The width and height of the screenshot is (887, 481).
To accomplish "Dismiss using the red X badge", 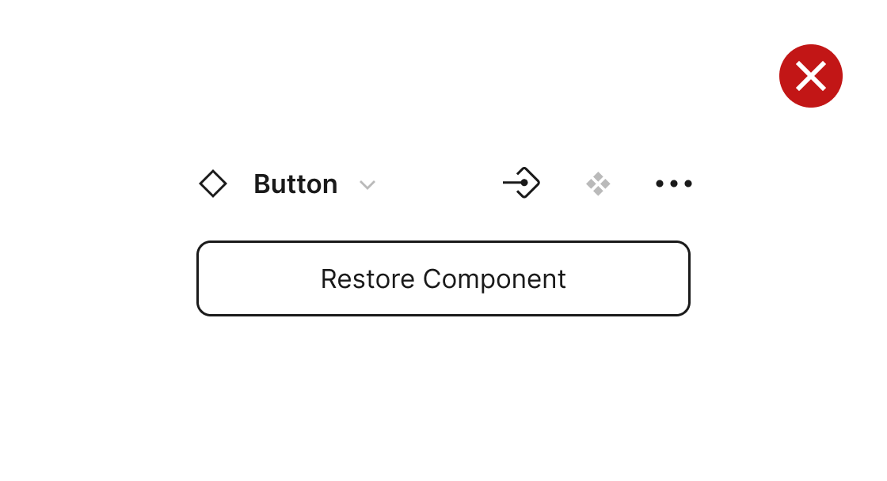I will (x=810, y=76).
